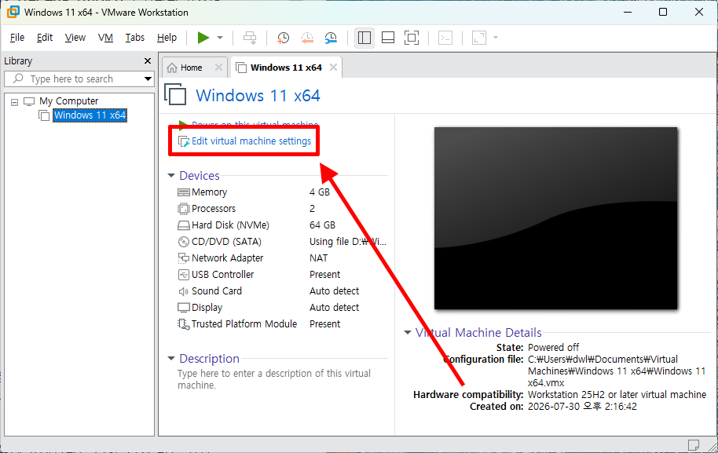Click the CD/DVD (SATA) device icon

(184, 242)
